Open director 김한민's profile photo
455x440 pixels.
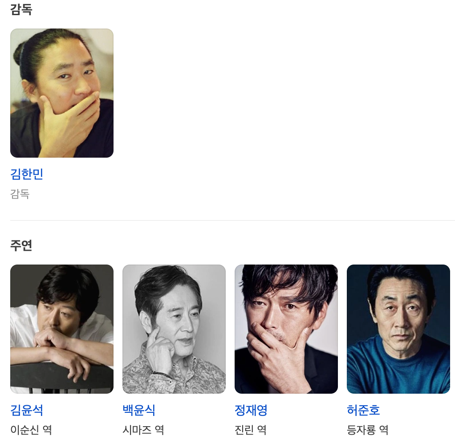coord(62,93)
